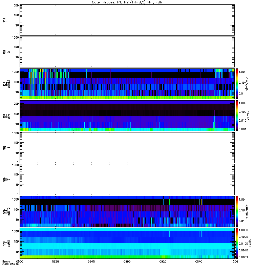
Task: Click the 'thb fbk edc12' y-axis label
Action: click(6, 84)
